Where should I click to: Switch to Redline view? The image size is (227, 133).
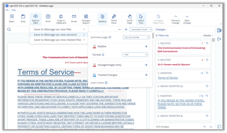102,19
